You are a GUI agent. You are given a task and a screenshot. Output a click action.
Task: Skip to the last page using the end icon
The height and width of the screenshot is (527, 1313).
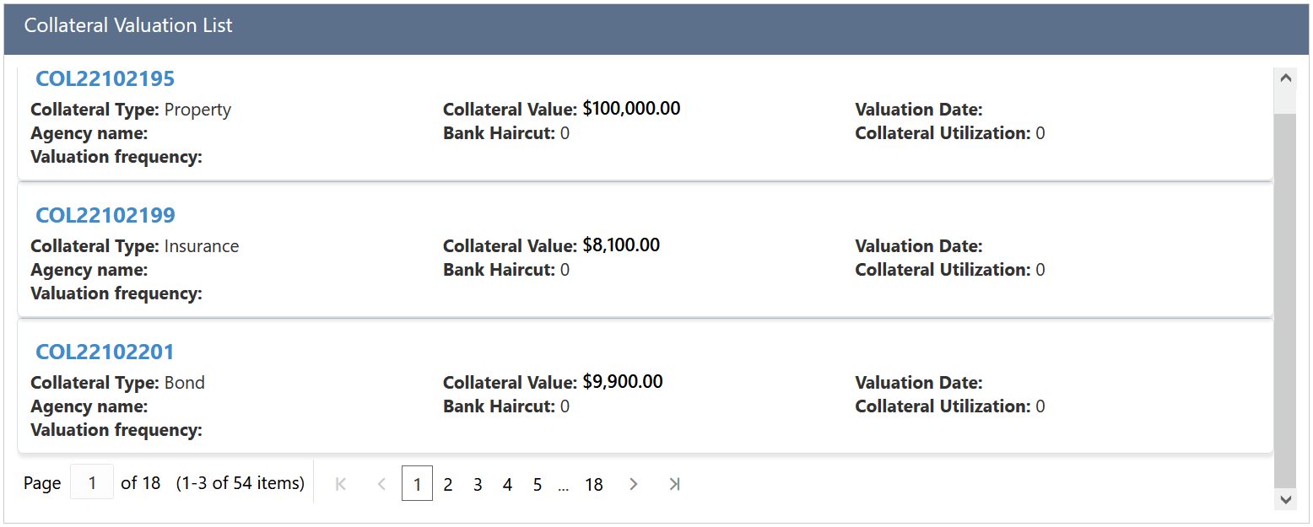coord(674,483)
